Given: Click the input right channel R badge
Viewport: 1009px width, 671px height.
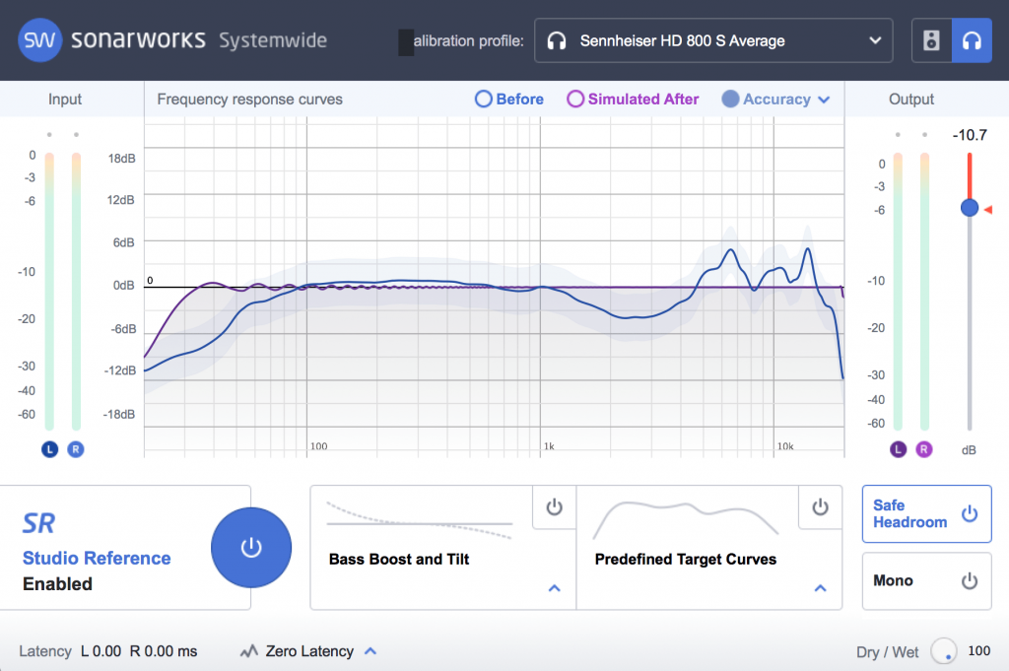Looking at the screenshot, I should coord(76,449).
